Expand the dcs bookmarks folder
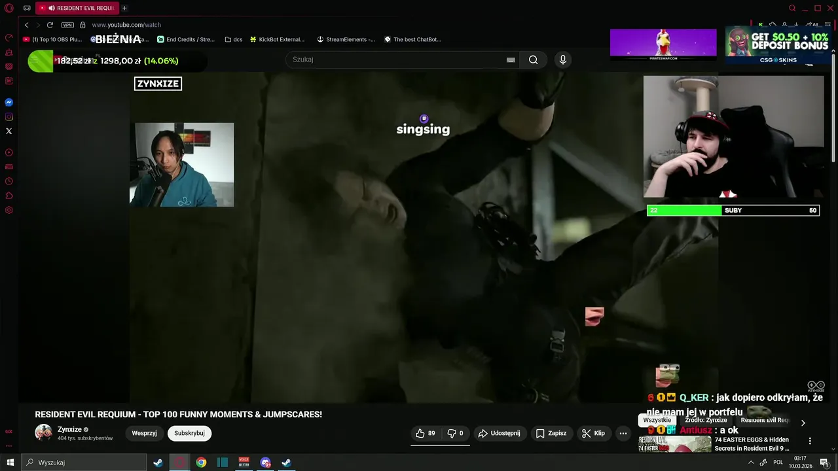Image resolution: width=838 pixels, height=471 pixels. pos(233,39)
